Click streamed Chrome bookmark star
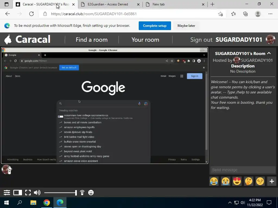Viewport: 278px width, 208px height. pyautogui.click(x=172, y=61)
